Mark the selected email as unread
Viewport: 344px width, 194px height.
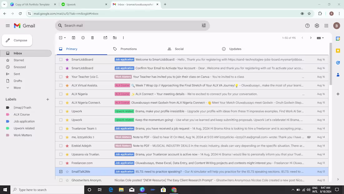tap(105, 38)
